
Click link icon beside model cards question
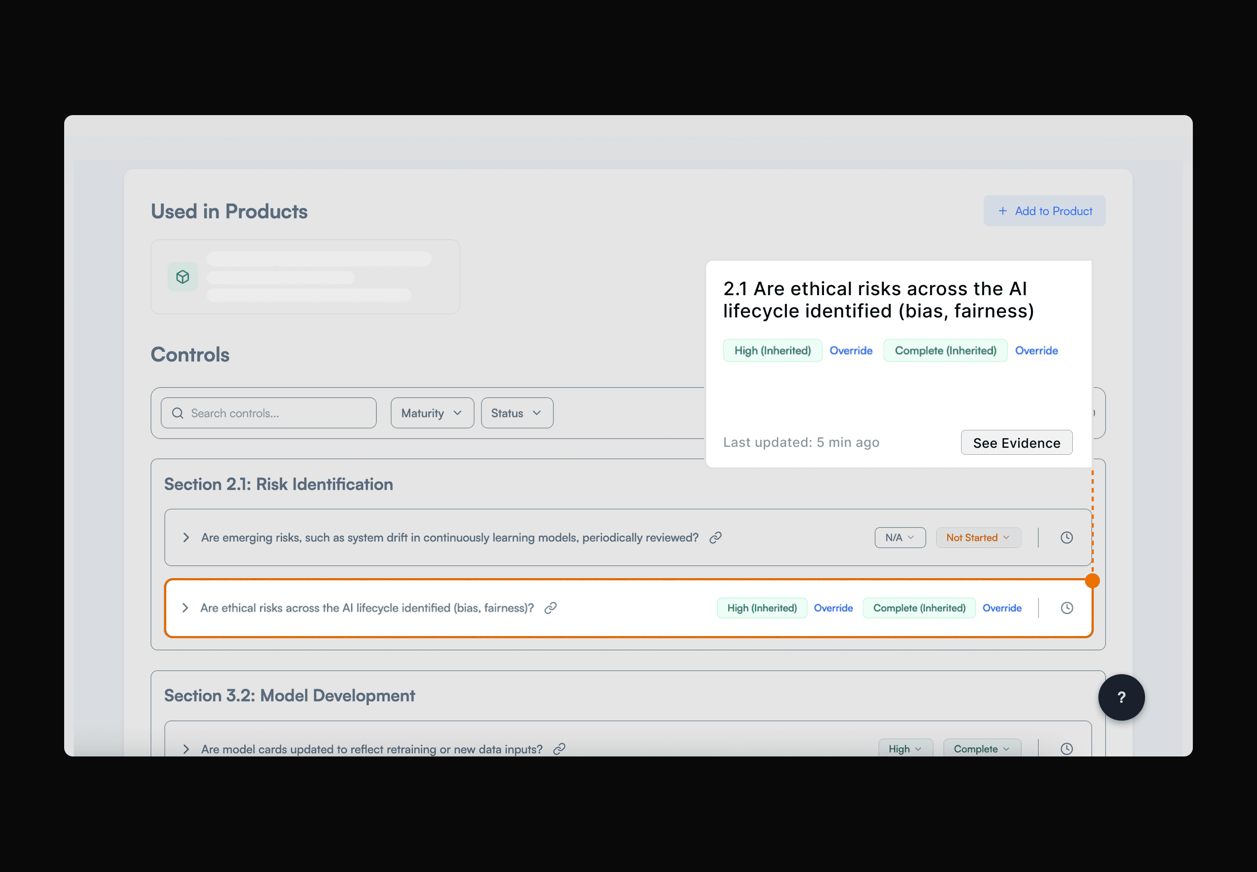[559, 749]
